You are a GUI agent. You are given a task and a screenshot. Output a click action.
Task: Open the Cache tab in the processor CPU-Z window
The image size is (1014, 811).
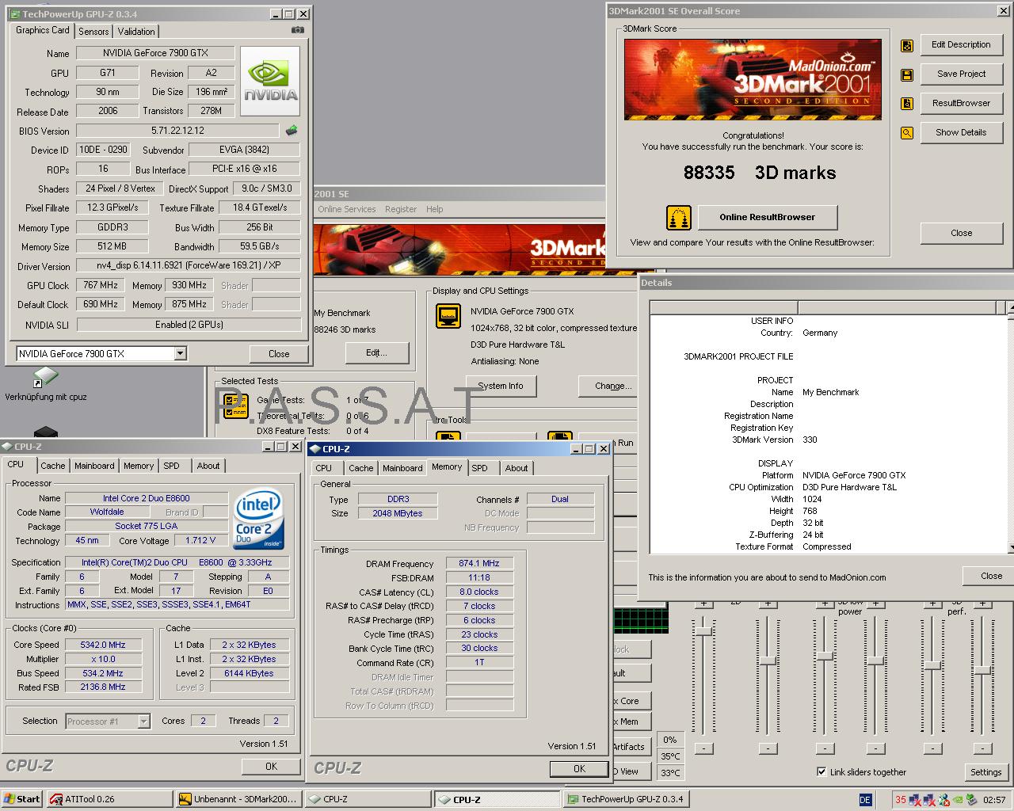click(53, 466)
